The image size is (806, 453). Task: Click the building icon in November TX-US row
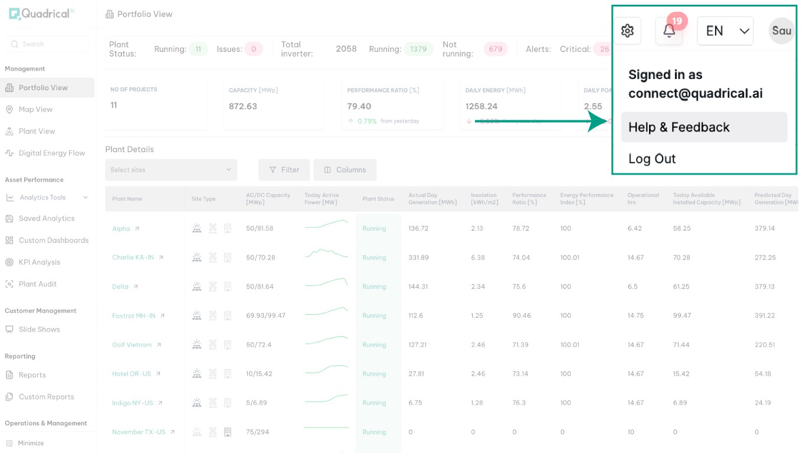[228, 432]
